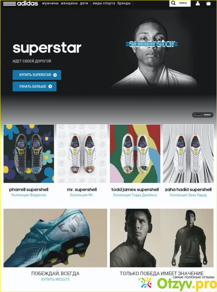Click the adidas logo in header
Viewport: 217px width, 292px height.
click(x=20, y=3)
